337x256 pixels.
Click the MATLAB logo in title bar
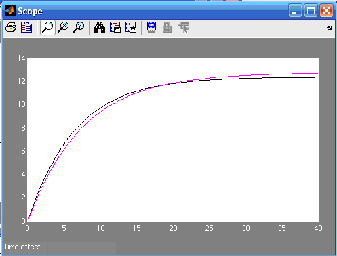(x=10, y=10)
